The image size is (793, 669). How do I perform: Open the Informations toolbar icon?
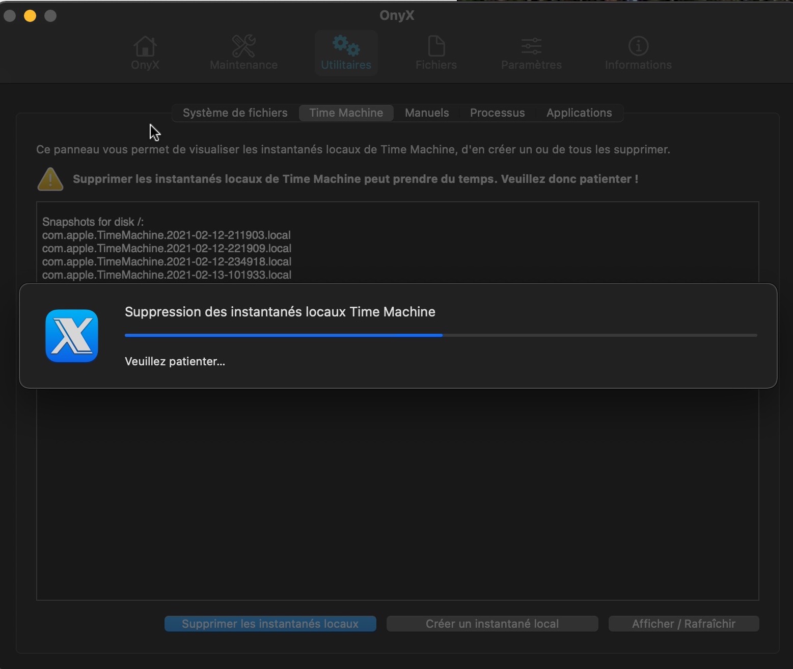pos(638,53)
